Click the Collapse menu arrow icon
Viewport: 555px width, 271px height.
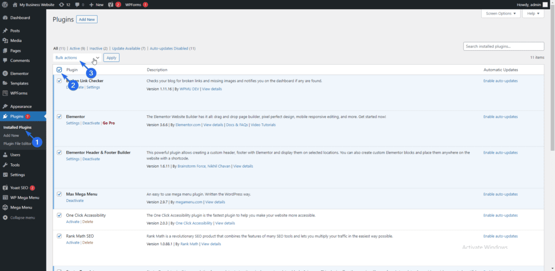coord(5,218)
